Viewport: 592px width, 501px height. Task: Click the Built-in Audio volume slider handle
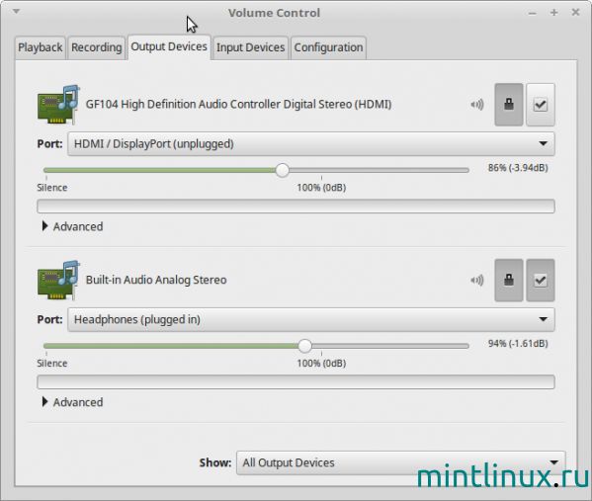305,346
